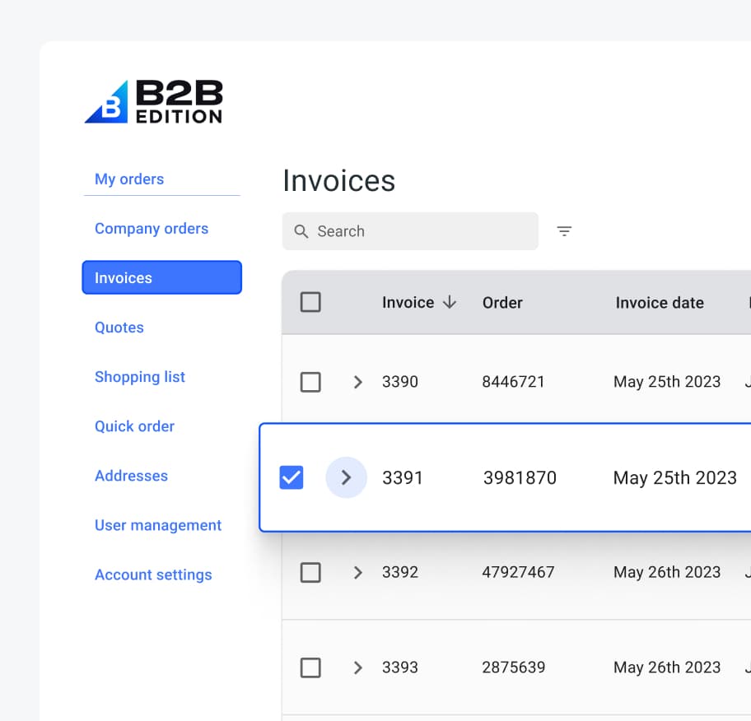This screenshot has height=721, width=751.
Task: Click the search magnifier icon
Action: [301, 231]
